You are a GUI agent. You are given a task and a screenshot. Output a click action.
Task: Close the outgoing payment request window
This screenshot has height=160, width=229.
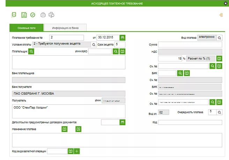click(x=226, y=3)
